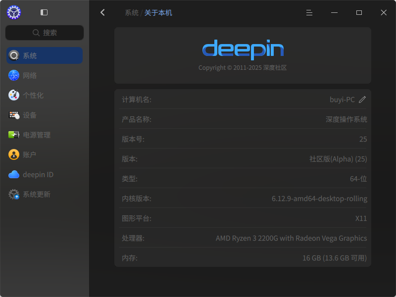
Task: Click the 系统 breadcrumb link
Action: pyautogui.click(x=132, y=13)
